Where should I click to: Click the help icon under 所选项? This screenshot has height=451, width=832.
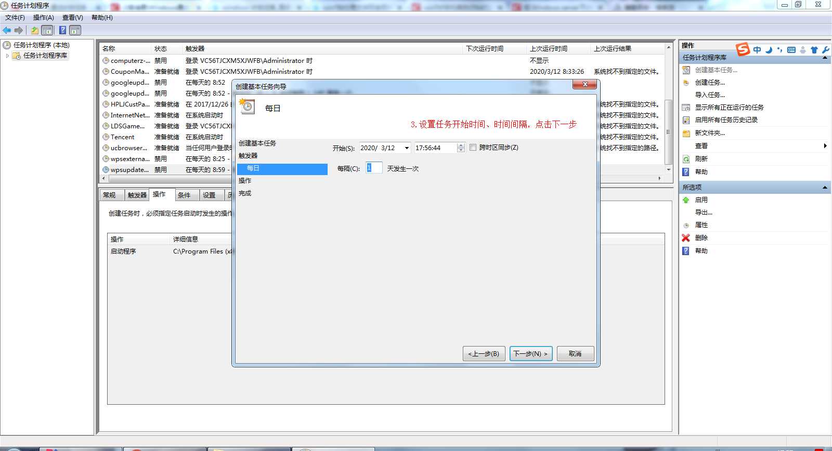pyautogui.click(x=686, y=250)
